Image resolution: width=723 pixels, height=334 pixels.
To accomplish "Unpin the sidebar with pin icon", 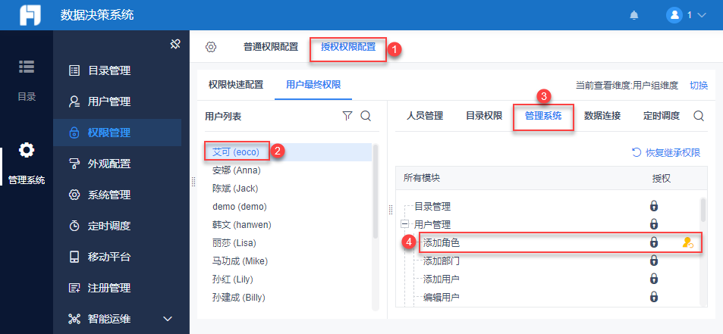I will [174, 45].
